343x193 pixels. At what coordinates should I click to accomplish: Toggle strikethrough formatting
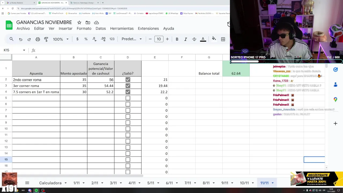(194, 39)
